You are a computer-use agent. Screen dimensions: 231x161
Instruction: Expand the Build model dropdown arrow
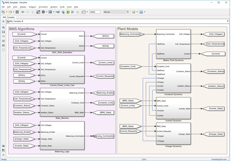tap(145, 12)
